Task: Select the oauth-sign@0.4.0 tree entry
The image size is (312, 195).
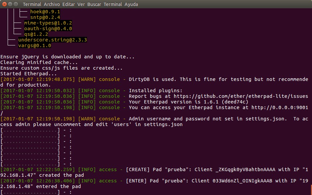Action: tap(48, 29)
